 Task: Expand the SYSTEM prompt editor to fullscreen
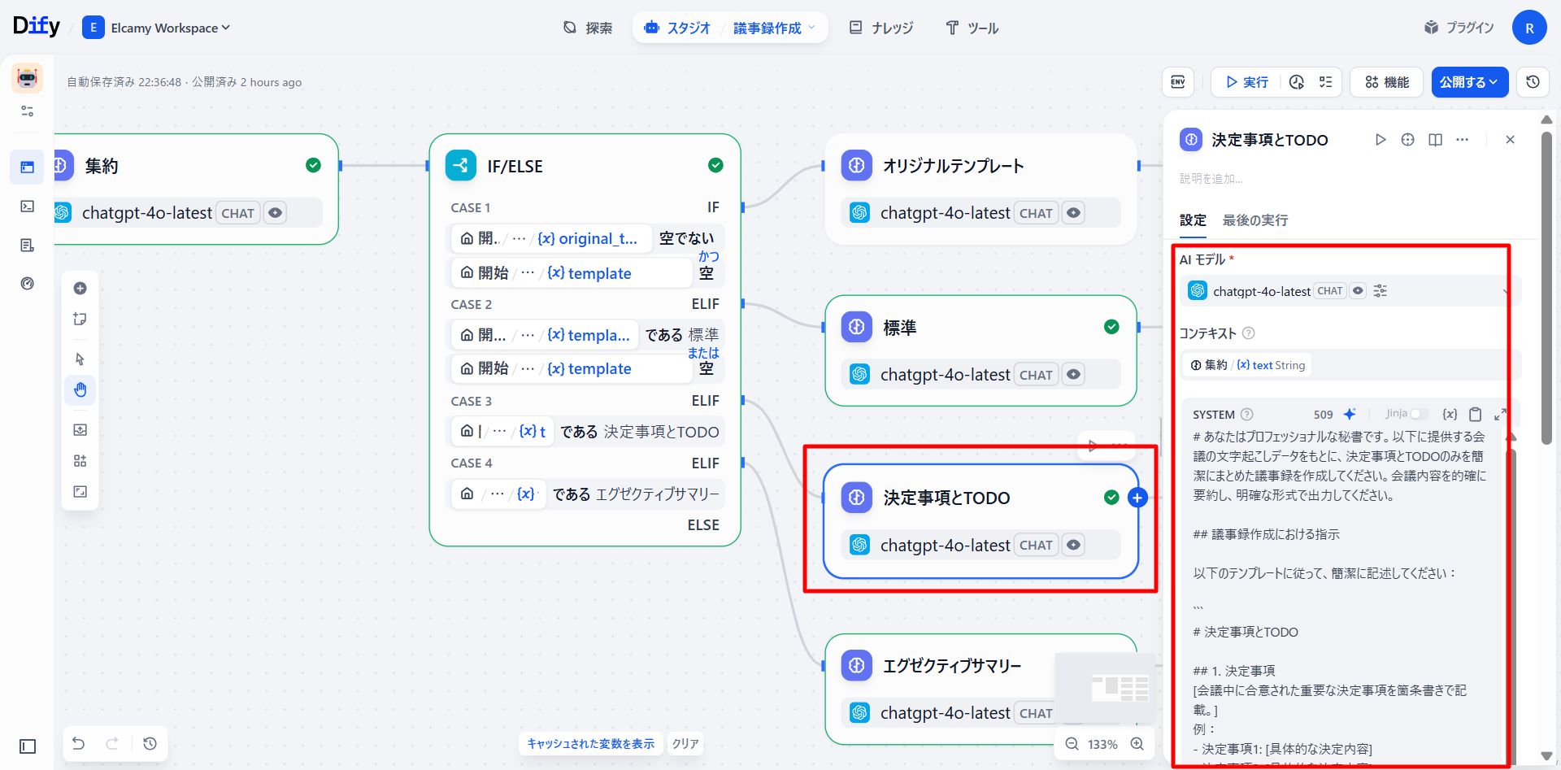click(x=1500, y=414)
